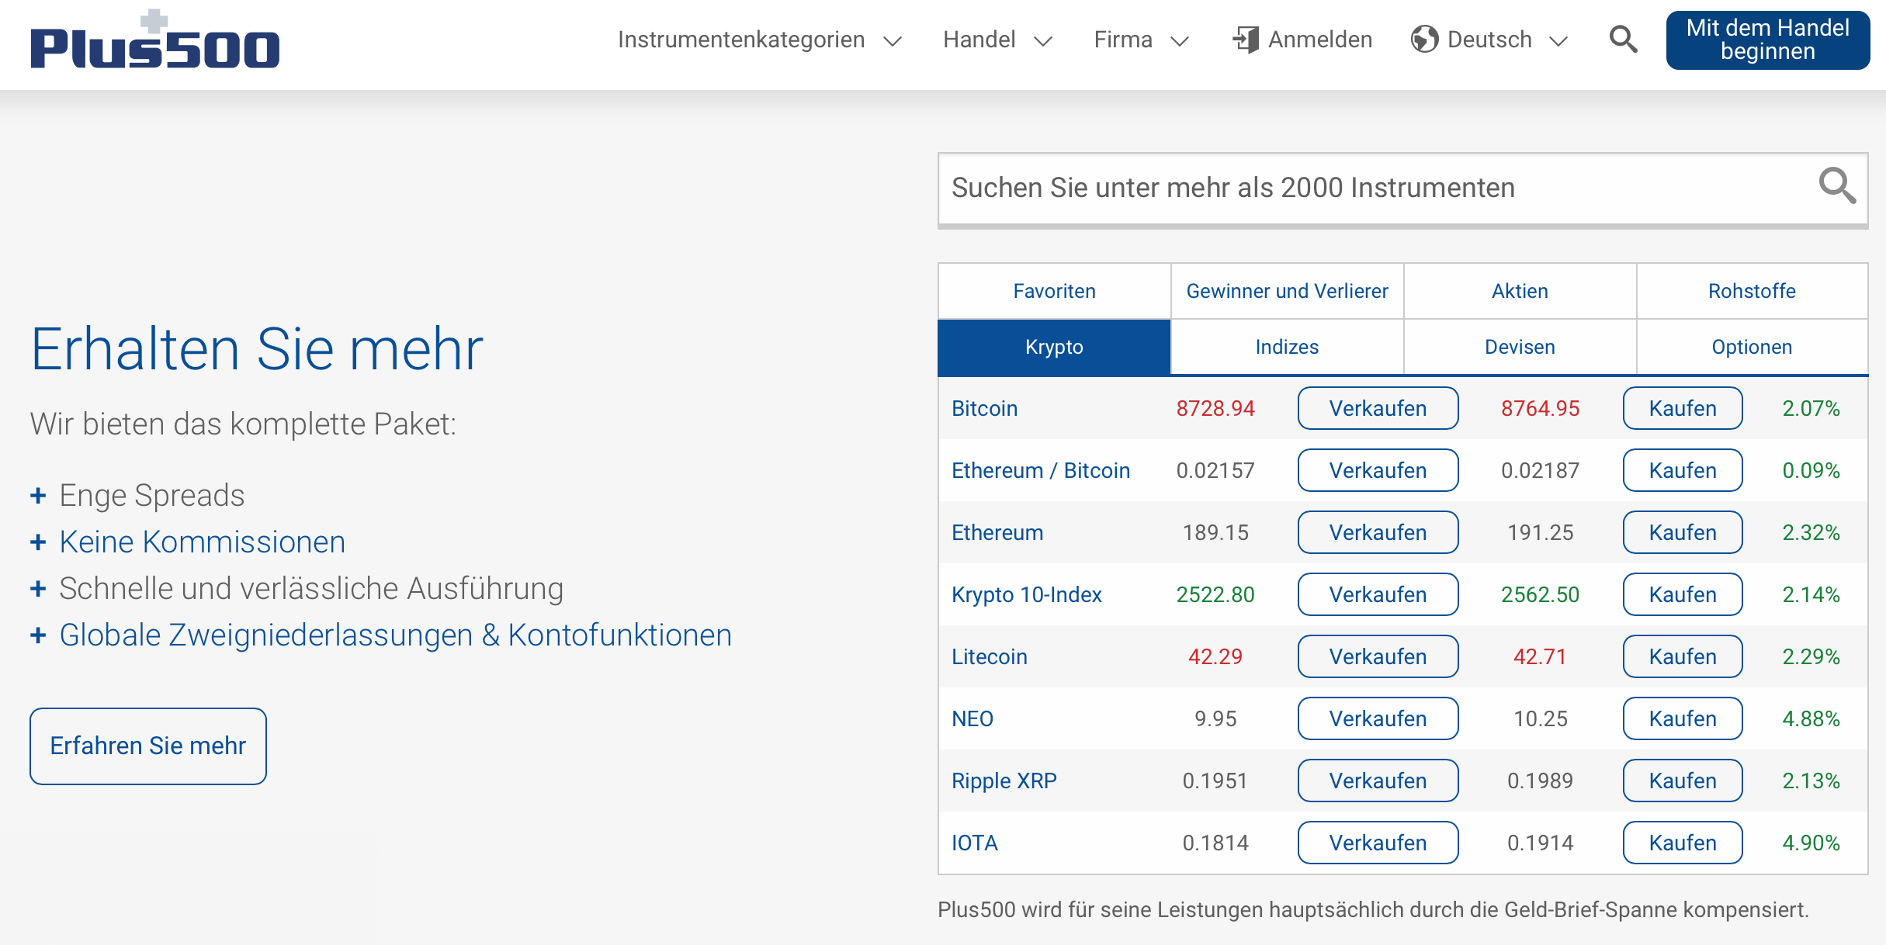Click Mit dem Handel beginnen button

(x=1767, y=40)
